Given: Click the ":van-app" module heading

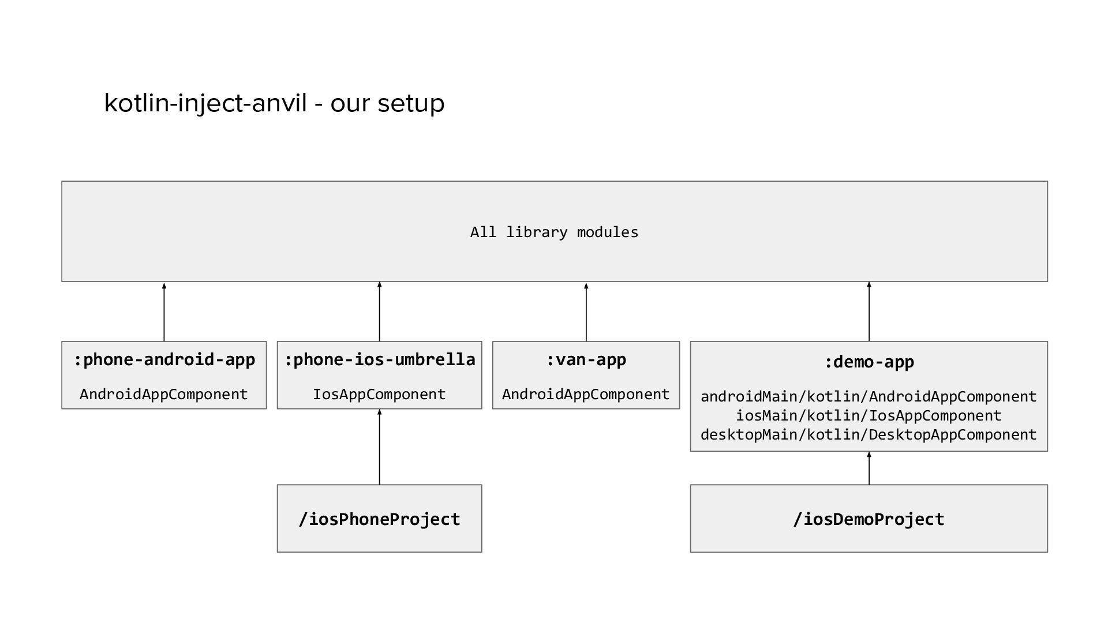Looking at the screenshot, I should tap(586, 360).
